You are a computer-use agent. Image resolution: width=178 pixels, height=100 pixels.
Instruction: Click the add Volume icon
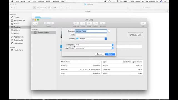(46, 23)
